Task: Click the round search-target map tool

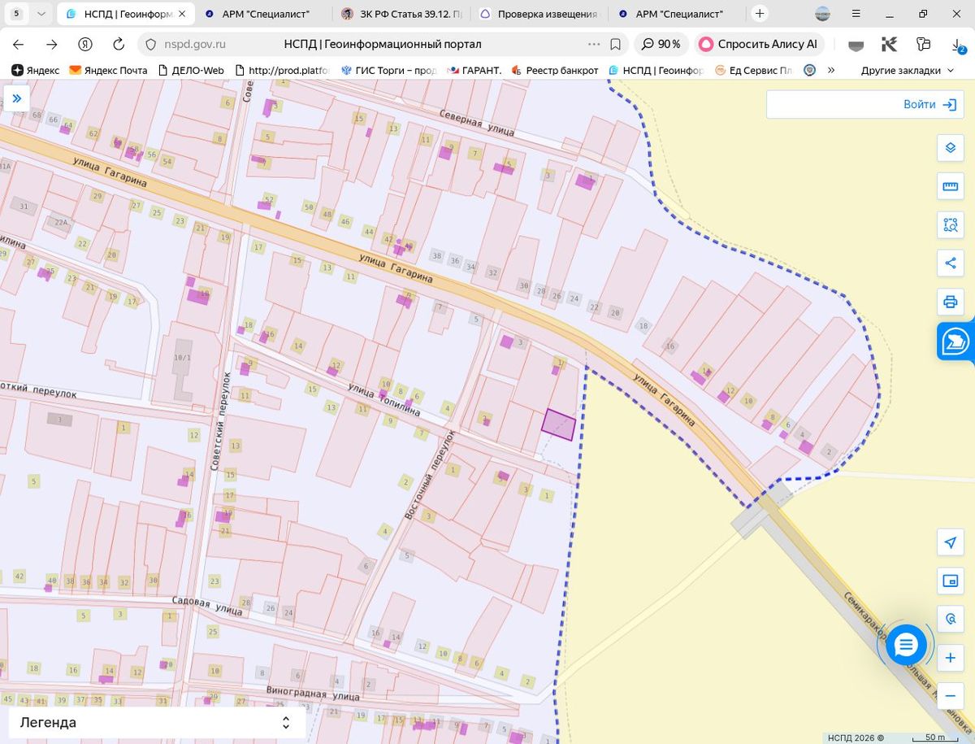Action: [x=950, y=619]
